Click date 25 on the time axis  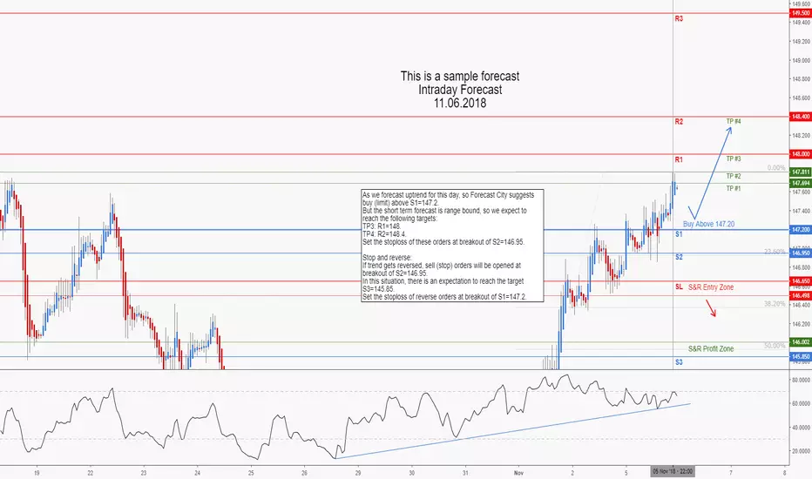click(251, 473)
